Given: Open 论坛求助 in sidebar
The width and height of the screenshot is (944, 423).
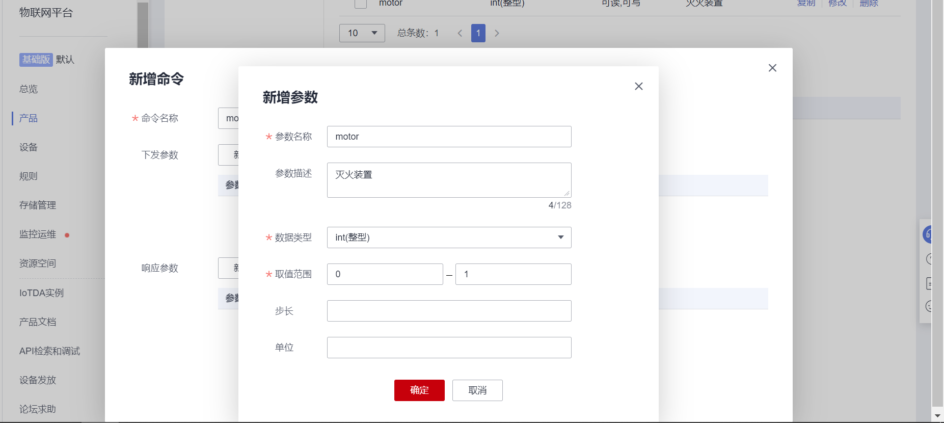Looking at the screenshot, I should [38, 409].
